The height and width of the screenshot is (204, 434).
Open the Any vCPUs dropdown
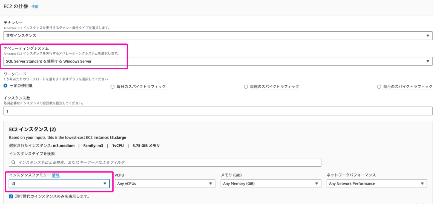pos(165,184)
